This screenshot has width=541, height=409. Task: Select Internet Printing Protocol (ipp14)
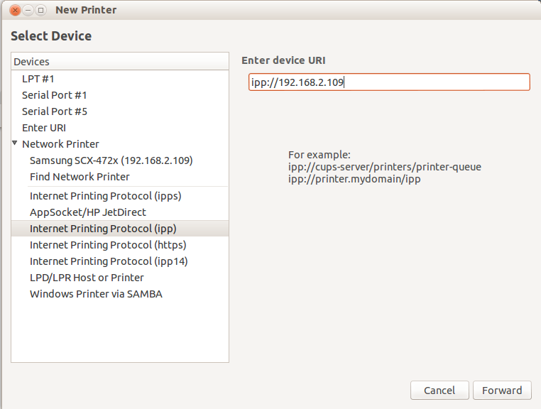(109, 261)
